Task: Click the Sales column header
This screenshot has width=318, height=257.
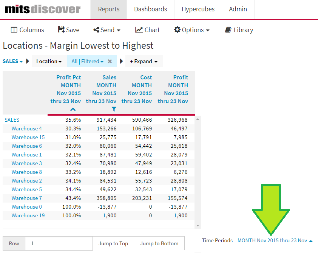Action: (x=101, y=89)
